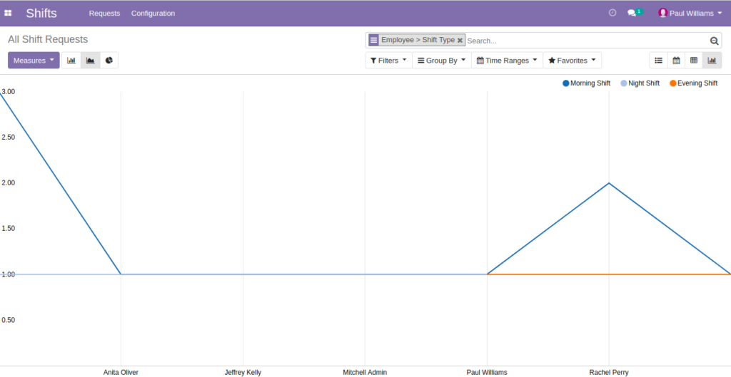Open the list view
This screenshot has height=377, width=731.
tap(658, 61)
